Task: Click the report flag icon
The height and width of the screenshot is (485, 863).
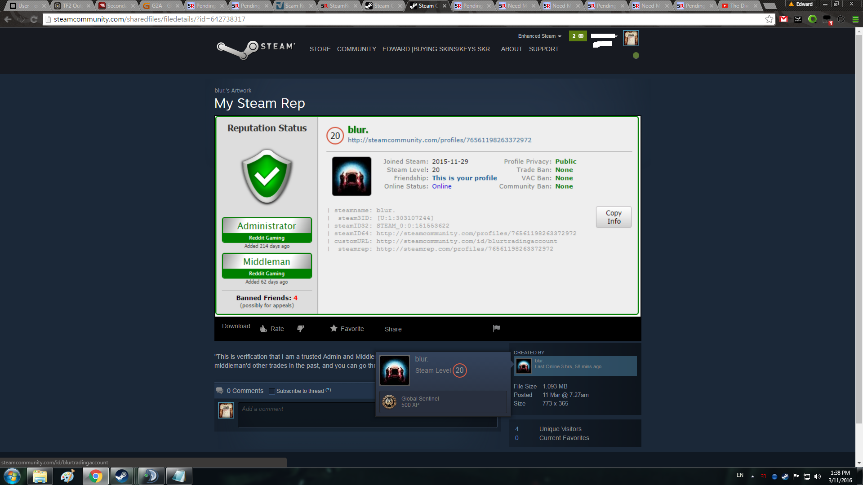Action: click(x=496, y=328)
